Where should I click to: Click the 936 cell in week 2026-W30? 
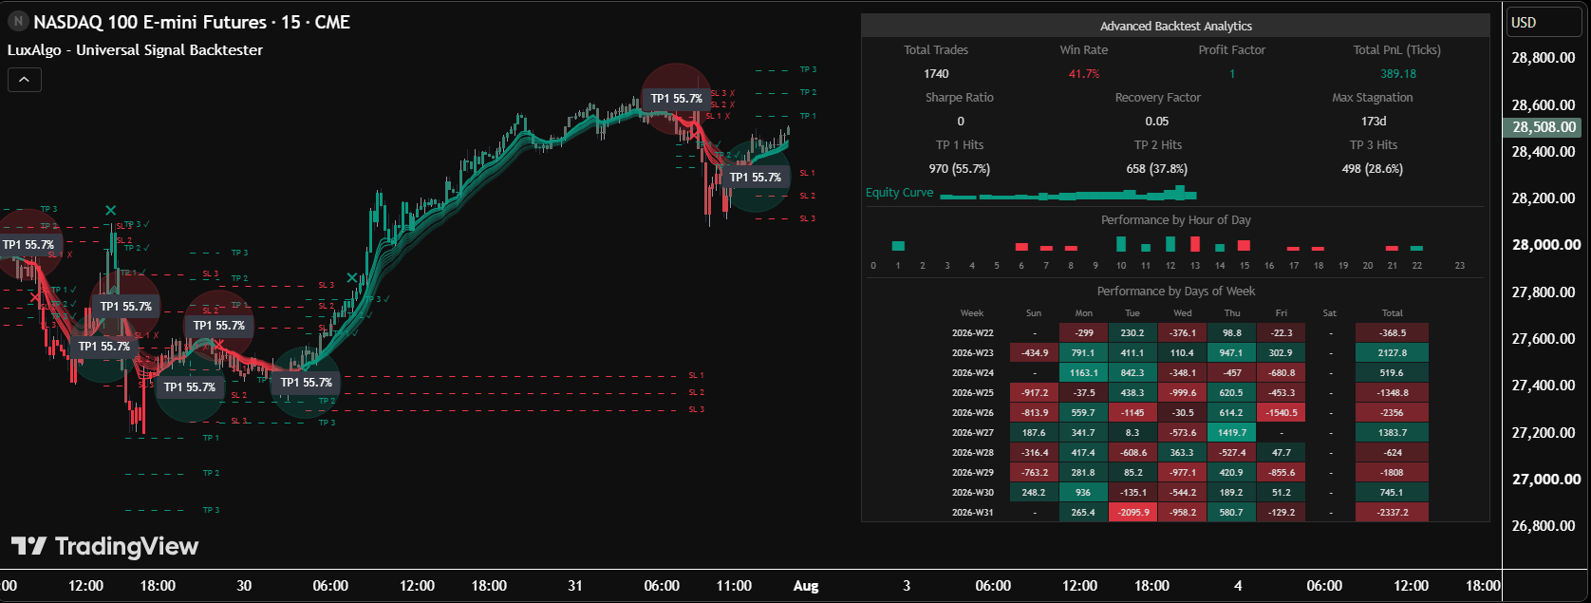tap(1083, 493)
